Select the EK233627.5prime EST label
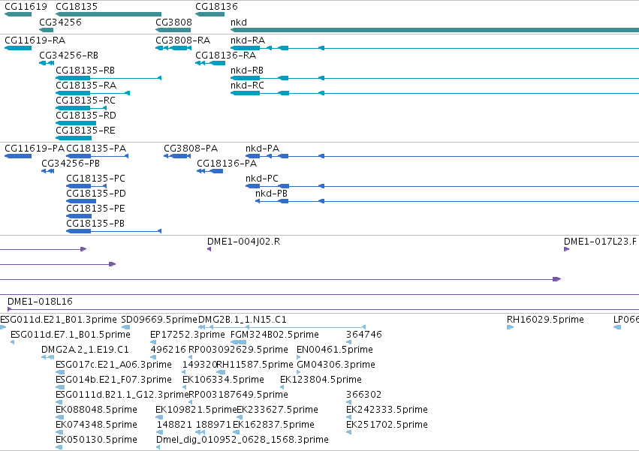The width and height of the screenshot is (639, 451). coord(277,410)
